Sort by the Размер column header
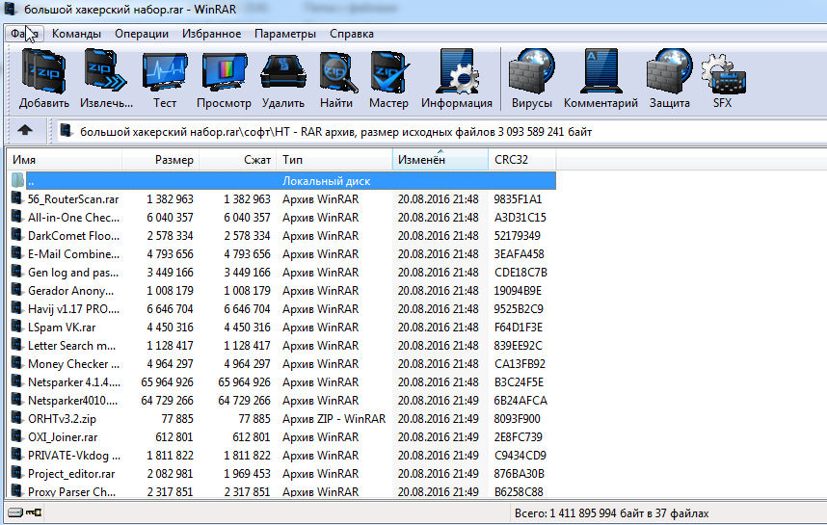The height and width of the screenshot is (525, 827). tap(160, 160)
